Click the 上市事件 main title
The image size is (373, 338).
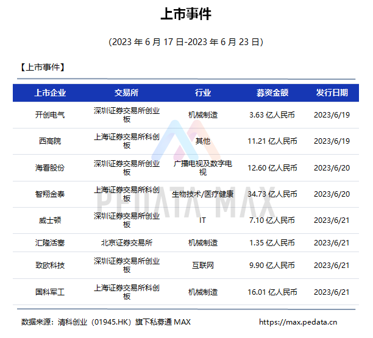point(186,14)
